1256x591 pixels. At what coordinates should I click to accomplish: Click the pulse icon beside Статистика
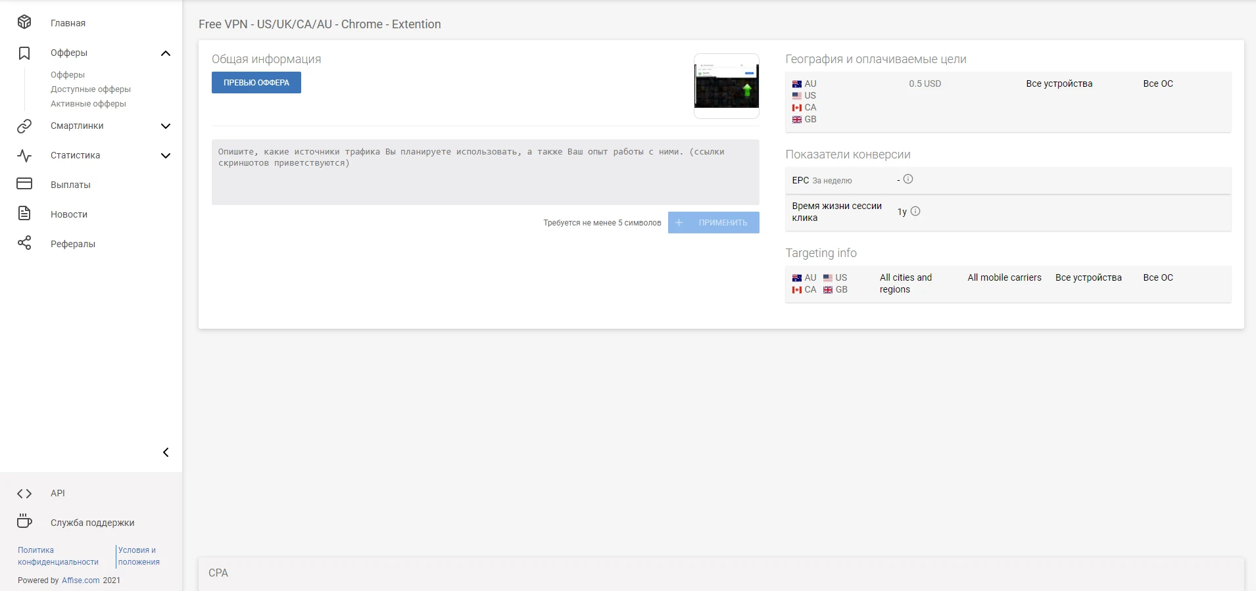(24, 155)
